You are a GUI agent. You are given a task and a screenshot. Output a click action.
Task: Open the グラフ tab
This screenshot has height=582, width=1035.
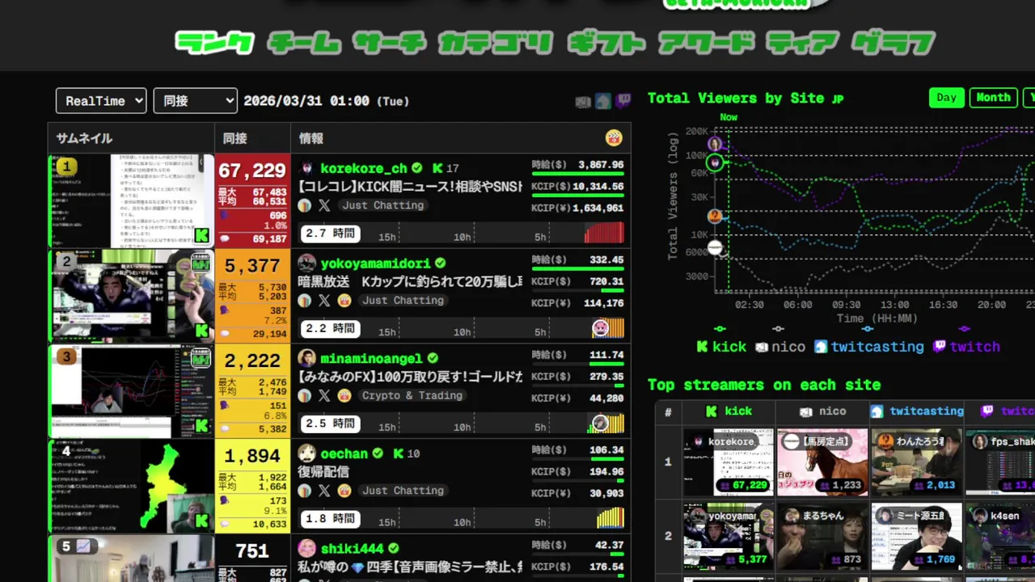point(893,42)
